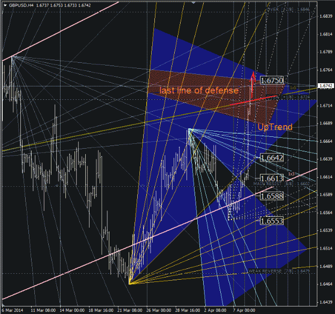Open the chart menu arrow beside GBPUSD,H4
Image resolution: width=335 pixels, height=314 pixels.
[x=5, y=5]
